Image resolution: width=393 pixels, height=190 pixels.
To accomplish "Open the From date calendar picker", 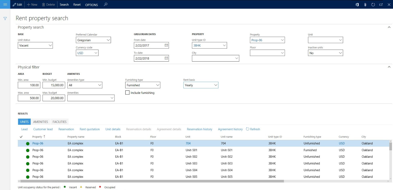I will coord(166,45).
